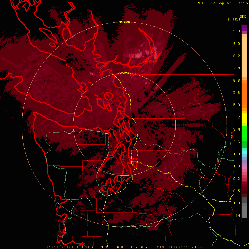249x249 pixels.
Task: Pick the bright orange segment of the color bar
Action: tap(244, 95)
